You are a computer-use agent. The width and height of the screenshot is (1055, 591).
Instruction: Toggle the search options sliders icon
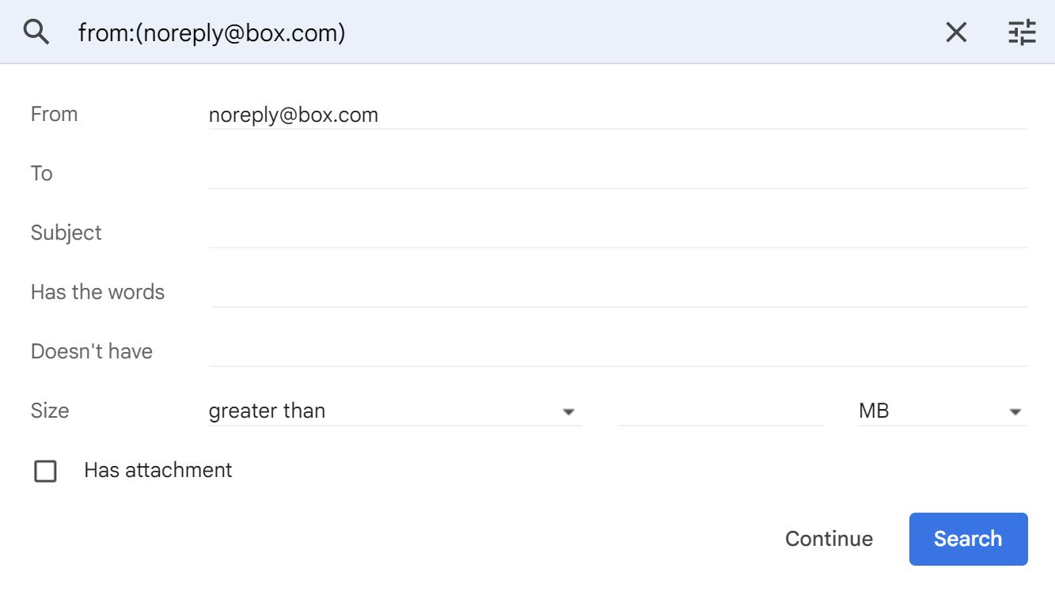(x=1022, y=32)
